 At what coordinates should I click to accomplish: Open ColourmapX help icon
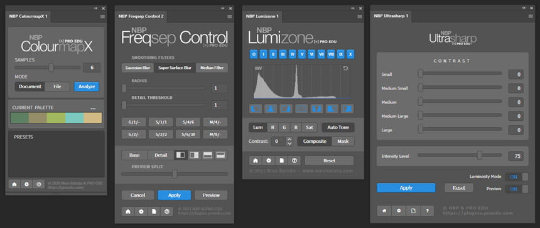pos(38,184)
